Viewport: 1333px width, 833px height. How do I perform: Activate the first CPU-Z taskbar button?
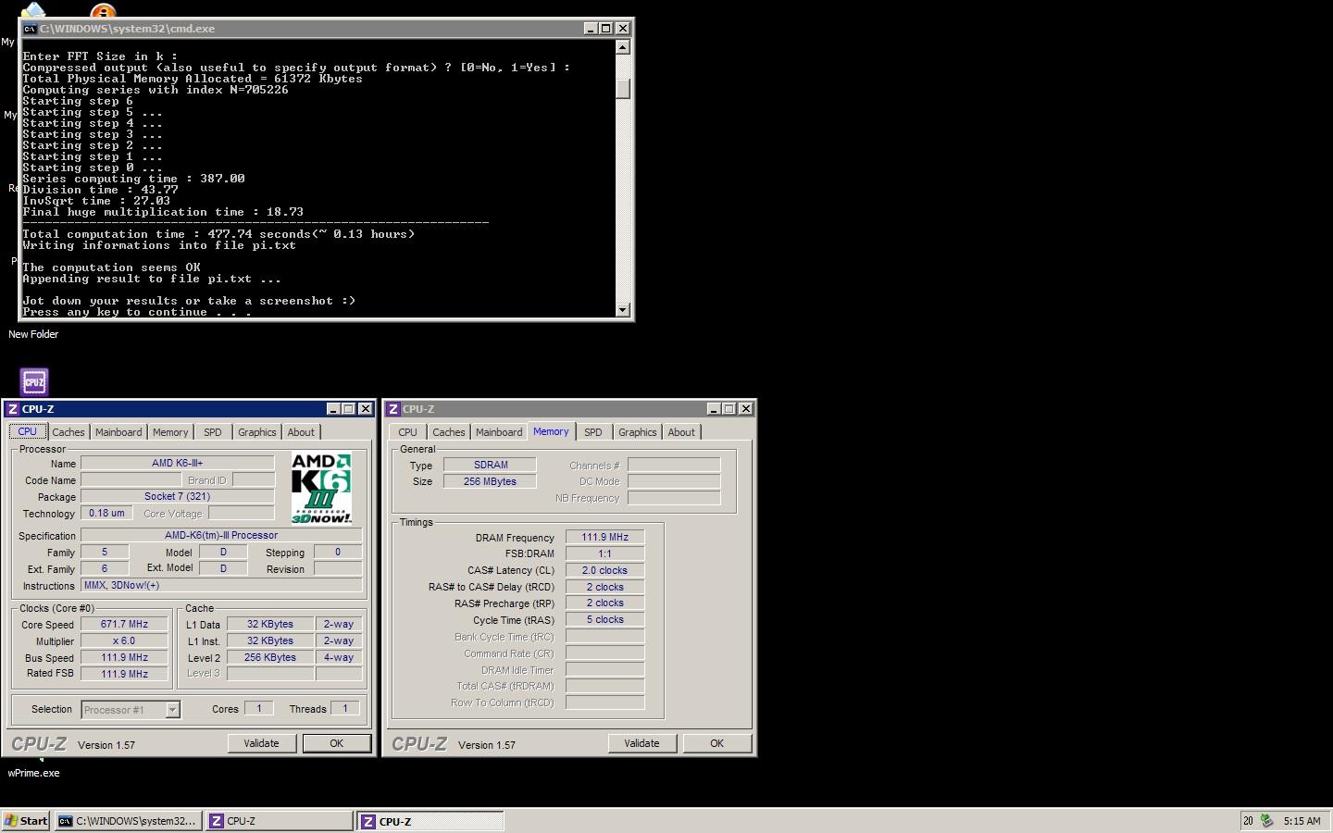click(x=279, y=821)
